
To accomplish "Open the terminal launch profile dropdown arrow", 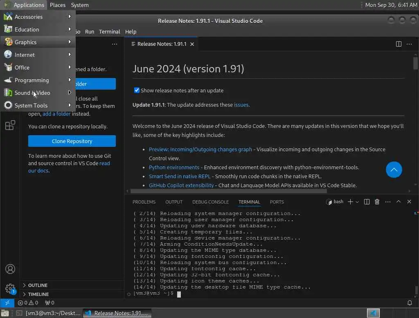I will coord(357,202).
